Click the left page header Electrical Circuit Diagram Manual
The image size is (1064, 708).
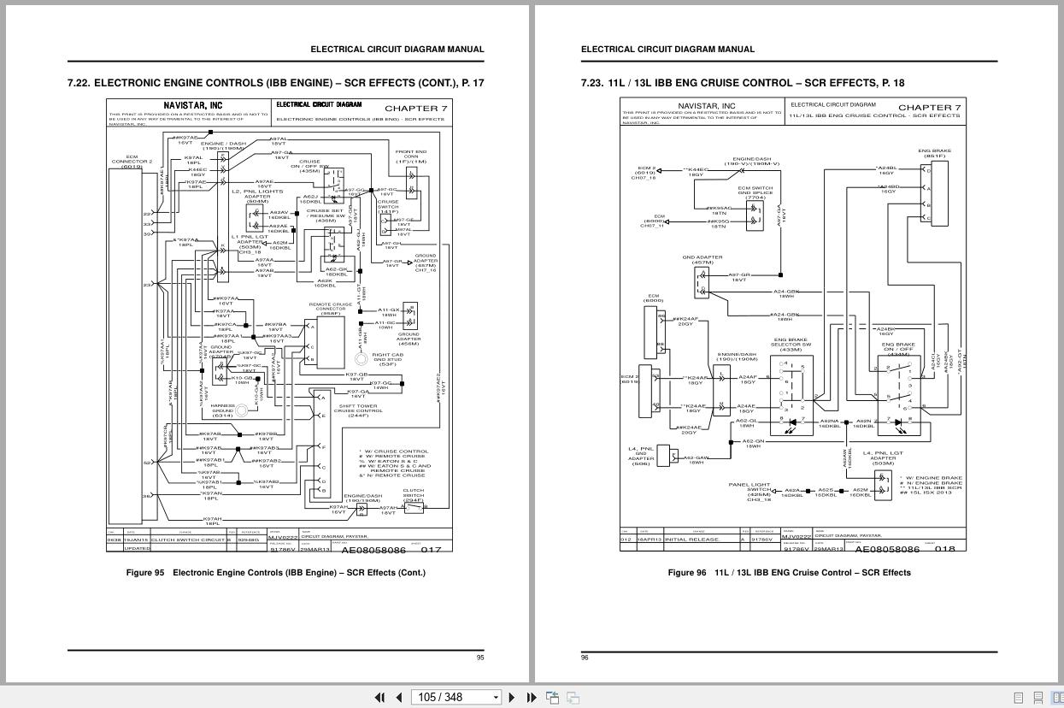tap(397, 50)
